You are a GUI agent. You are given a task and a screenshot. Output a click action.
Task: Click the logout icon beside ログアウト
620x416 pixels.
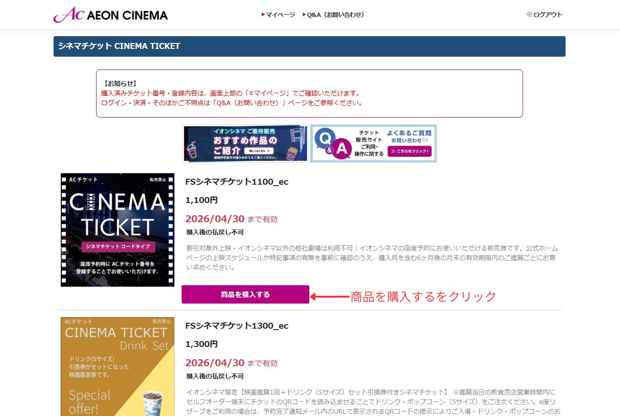tap(529, 15)
